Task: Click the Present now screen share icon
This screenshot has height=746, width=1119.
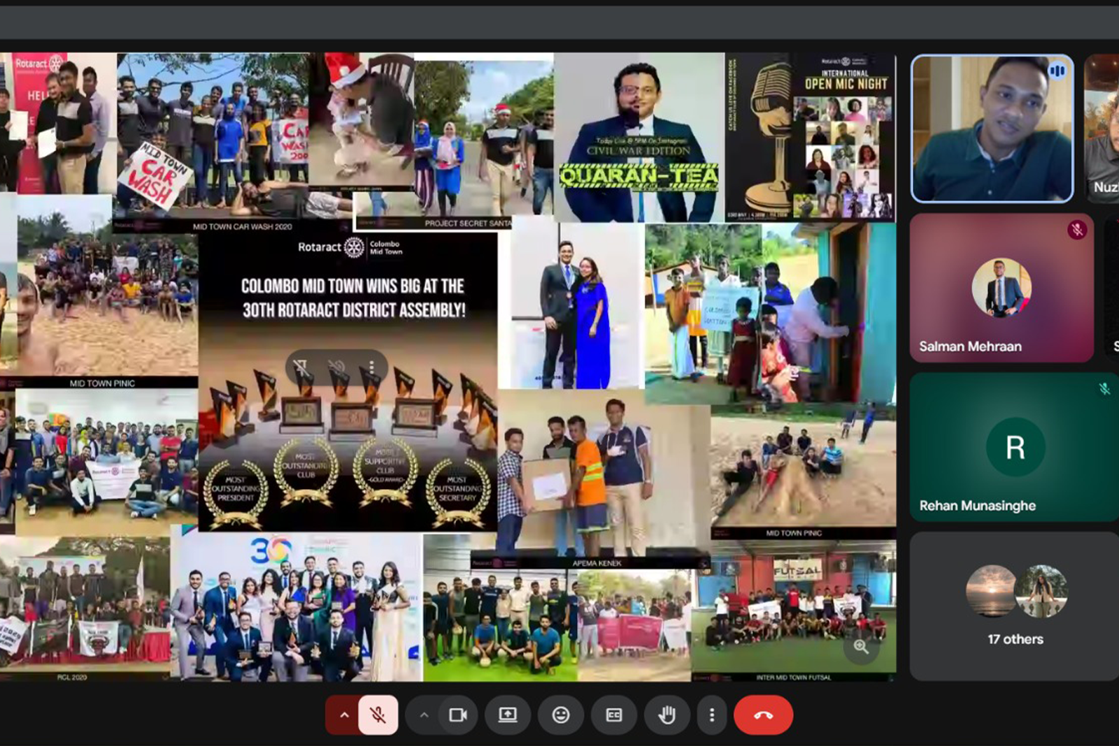Action: coord(508,715)
